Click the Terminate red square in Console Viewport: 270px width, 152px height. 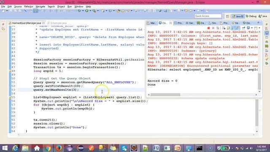208,28
